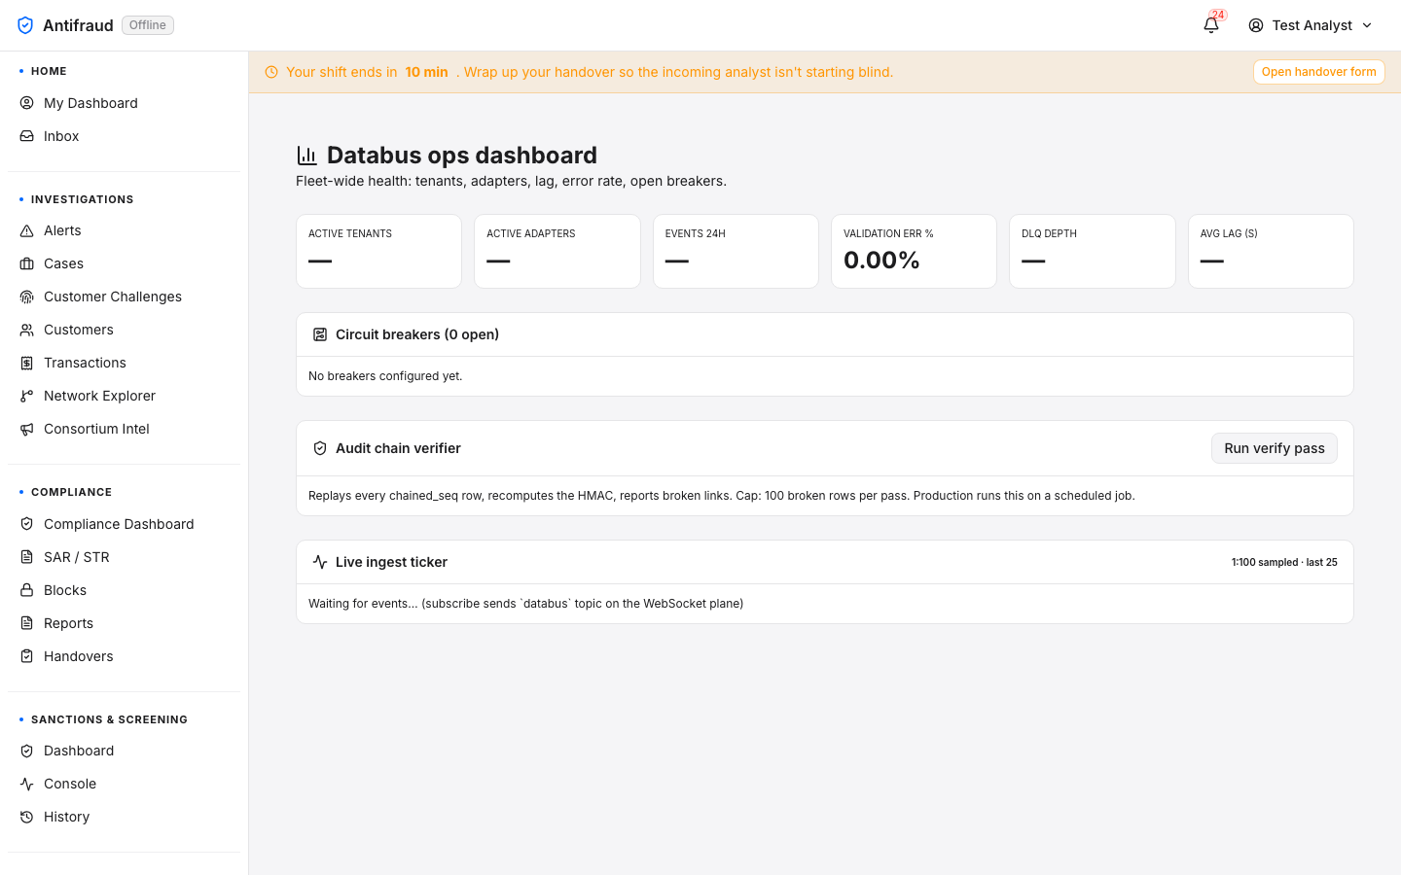Viewport: 1401px width, 875px height.
Task: Click the Open handover form button
Action: pos(1318,72)
